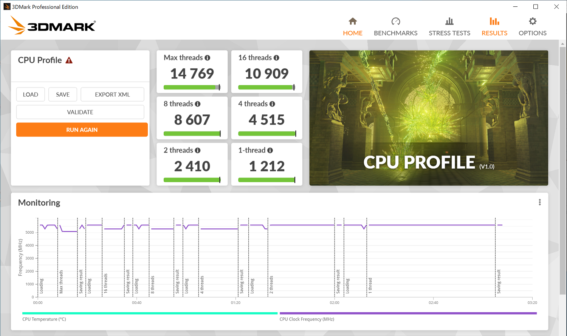Click the 'Max threads' chart marker label
Screen dimensions: 567x336
coord(61,282)
